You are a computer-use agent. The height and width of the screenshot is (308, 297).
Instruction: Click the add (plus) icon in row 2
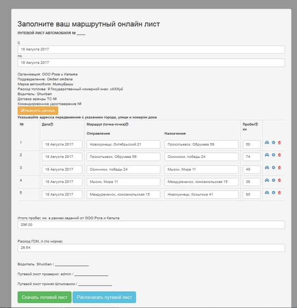point(274,155)
